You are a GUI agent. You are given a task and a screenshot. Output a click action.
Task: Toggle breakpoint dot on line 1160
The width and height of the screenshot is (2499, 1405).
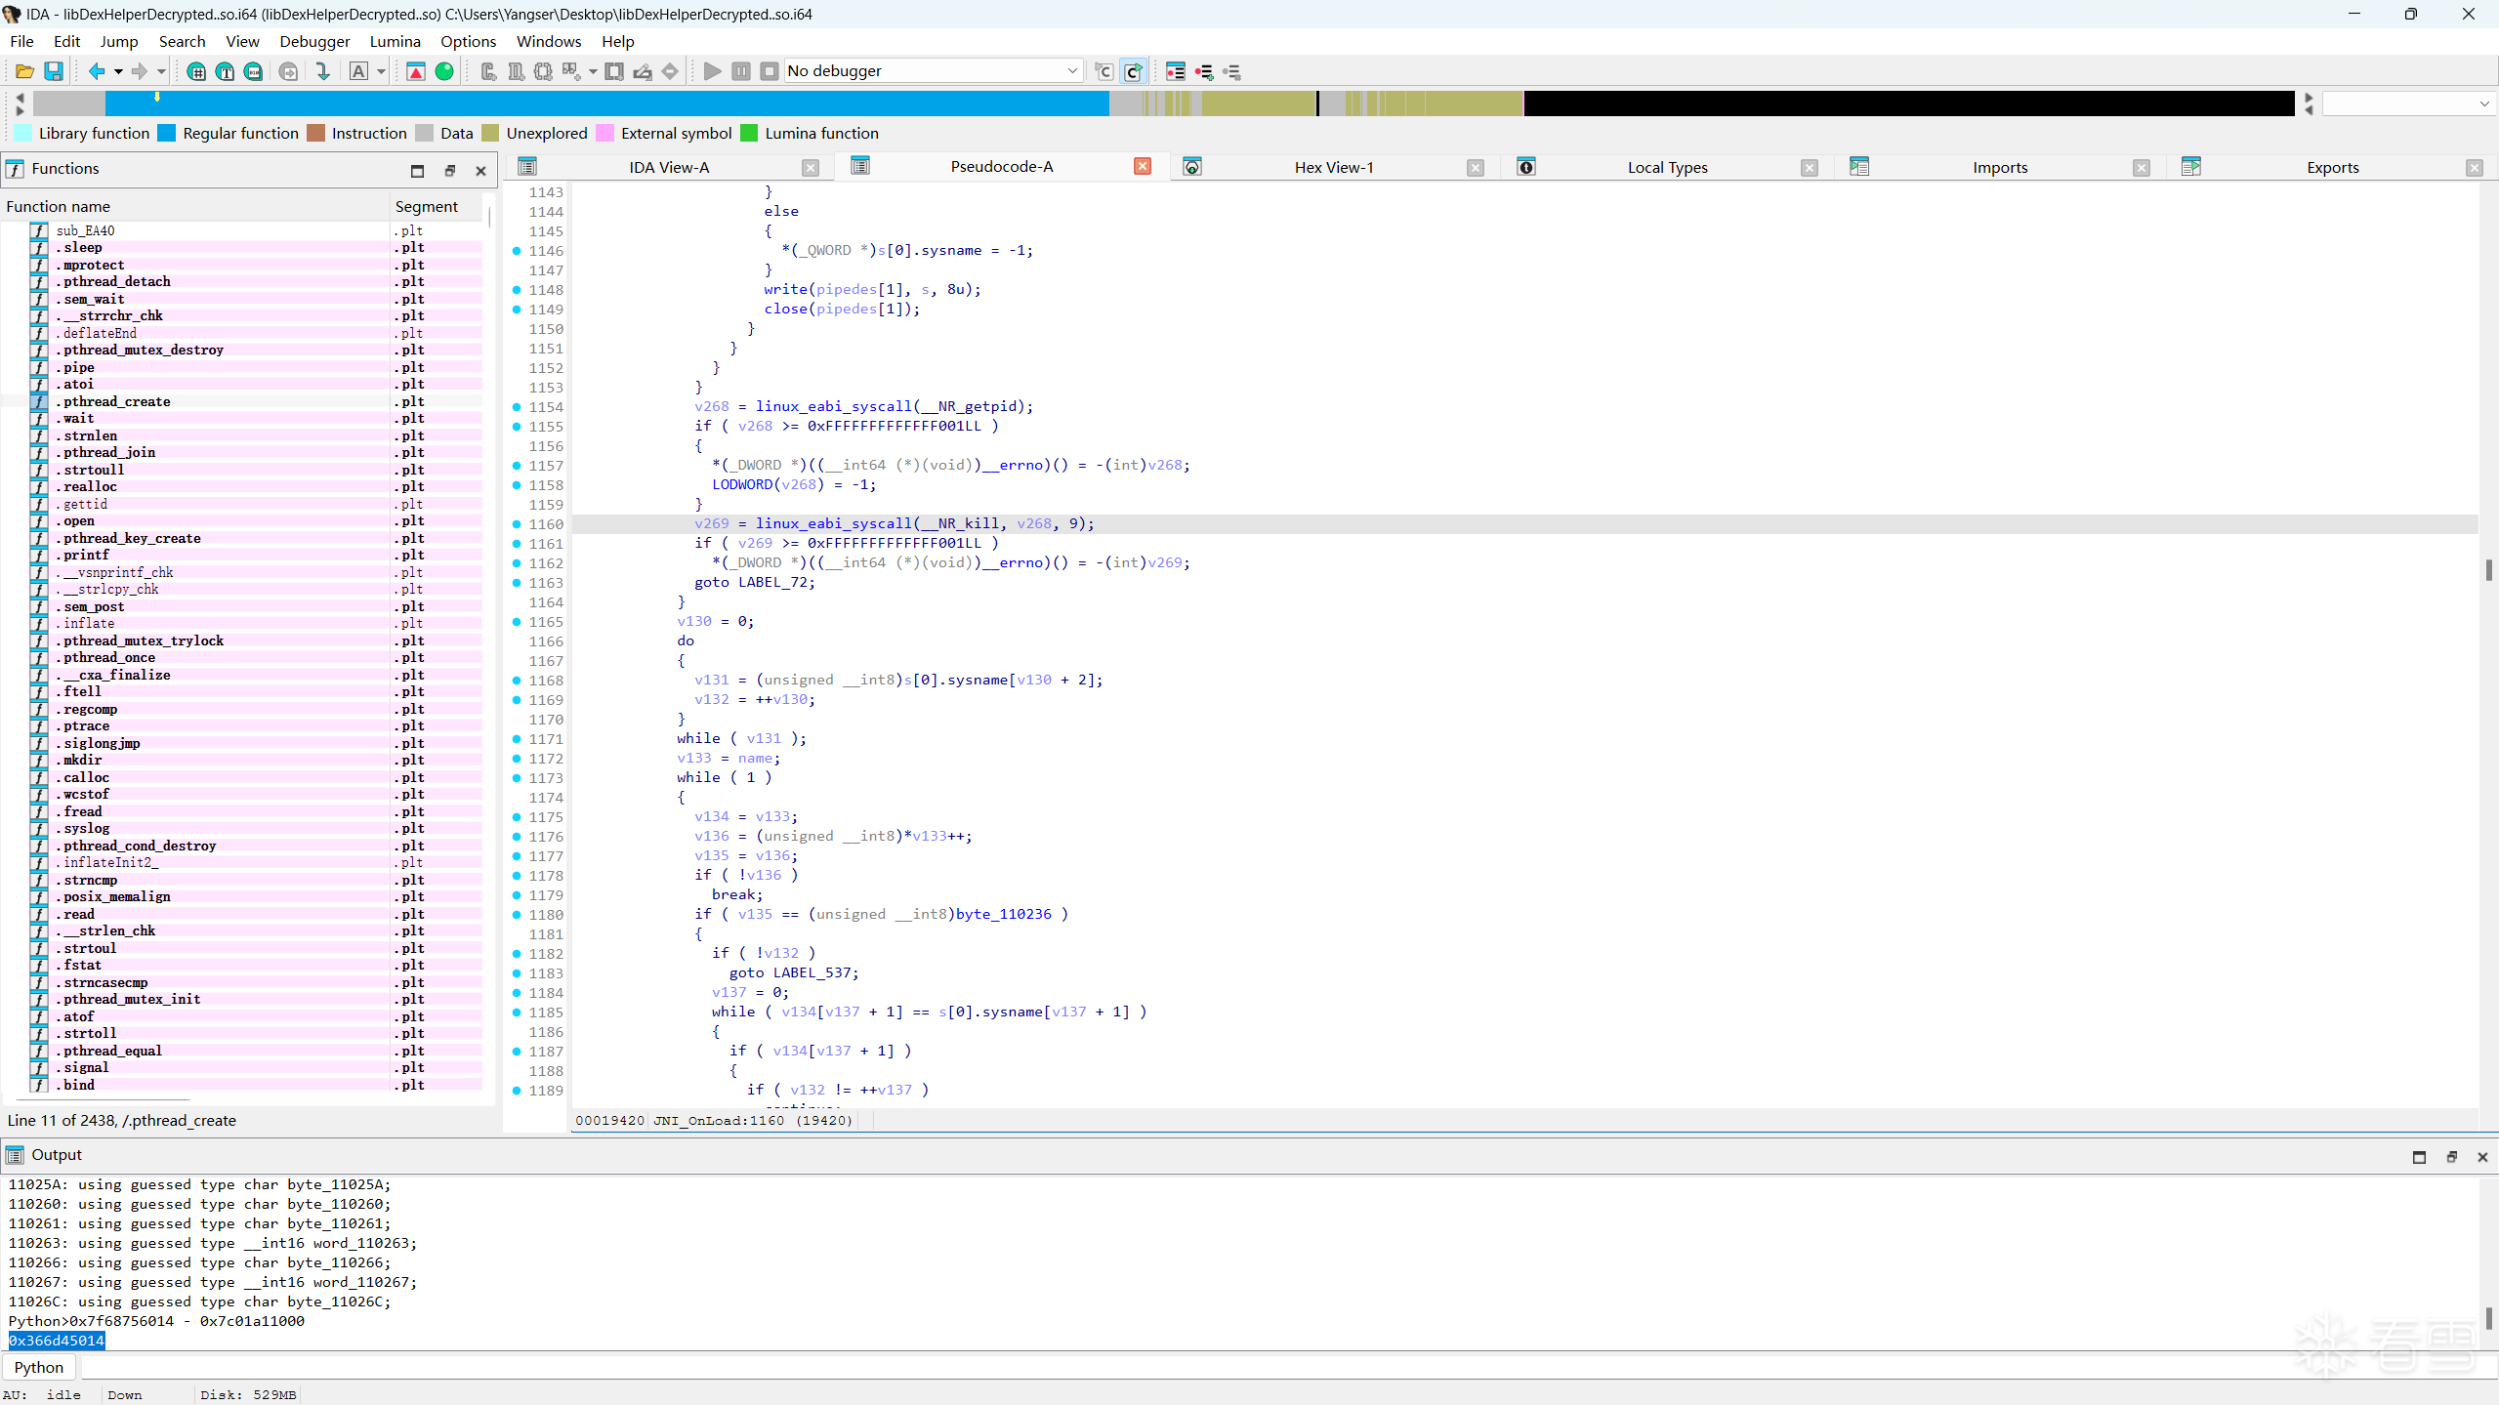517,524
